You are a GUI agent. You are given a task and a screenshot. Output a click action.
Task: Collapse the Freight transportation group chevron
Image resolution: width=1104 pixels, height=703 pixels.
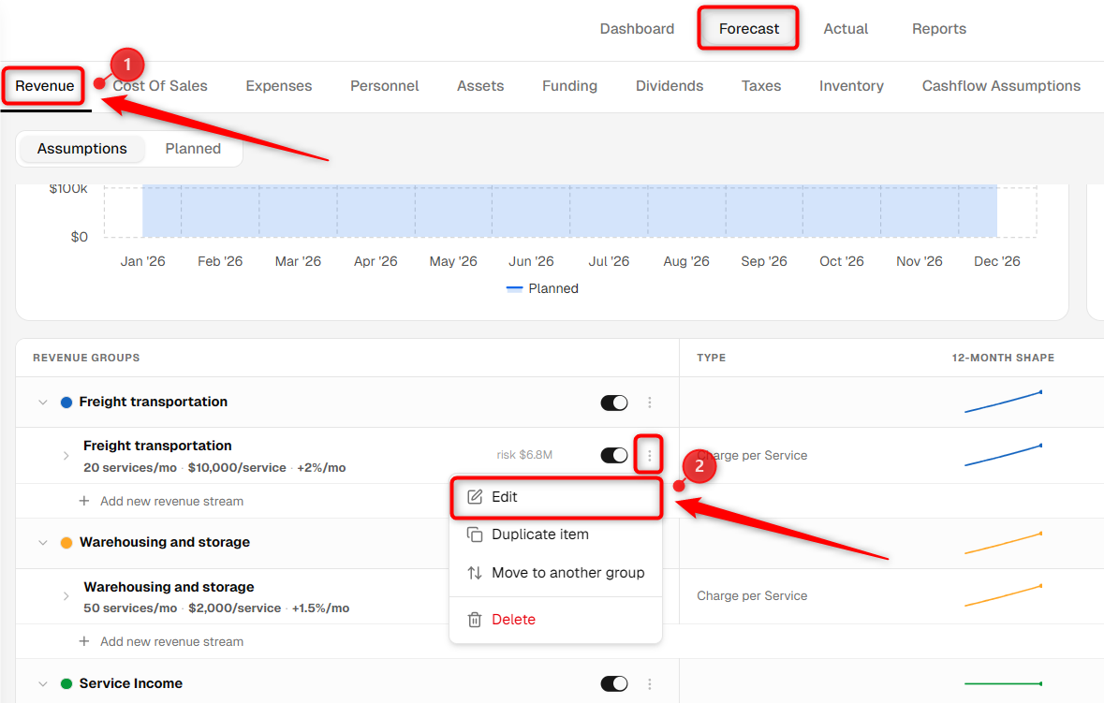point(43,403)
